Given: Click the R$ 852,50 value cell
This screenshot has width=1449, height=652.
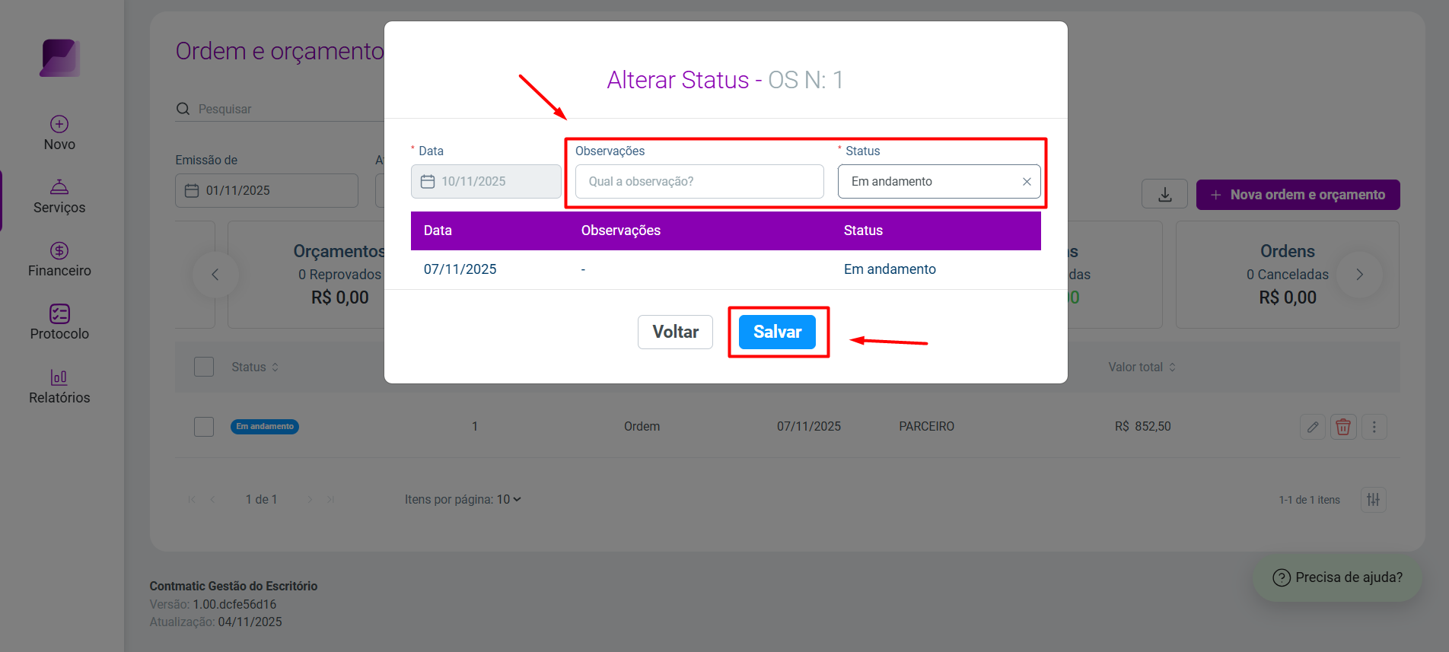Looking at the screenshot, I should (1142, 427).
